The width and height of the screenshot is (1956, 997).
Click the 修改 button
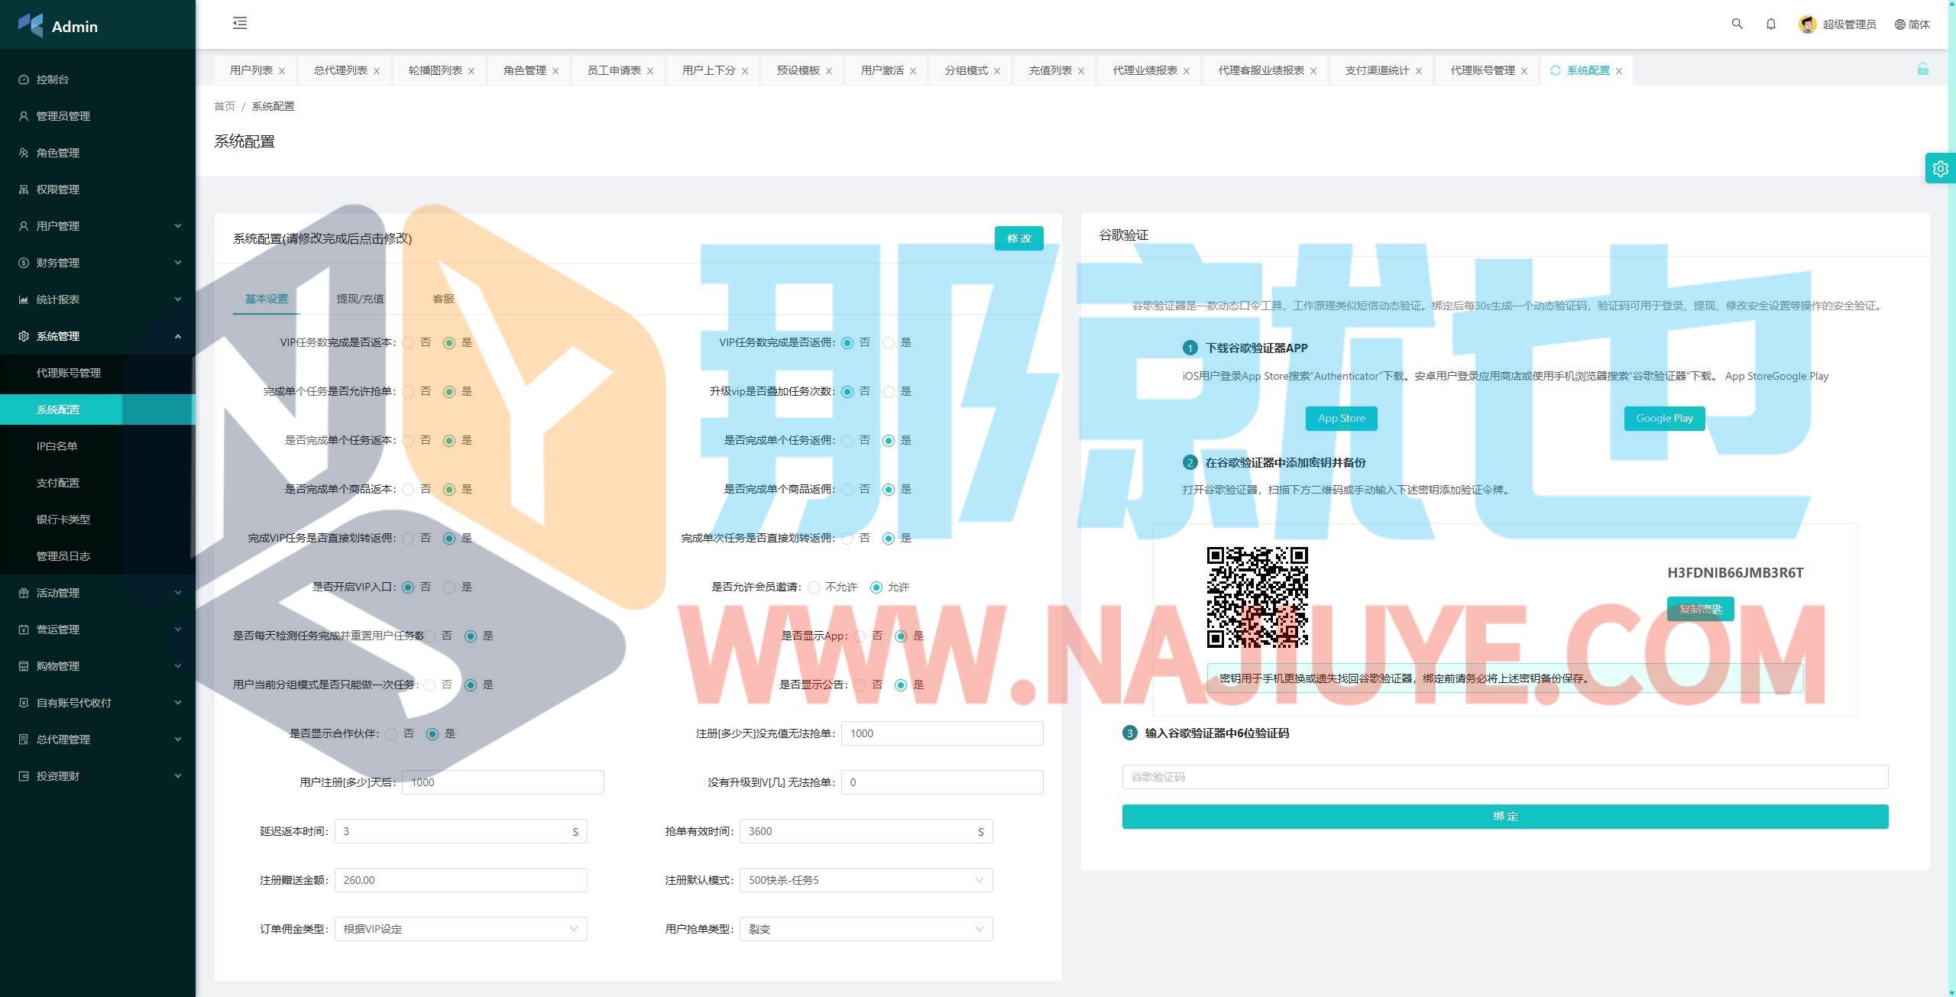(x=1018, y=238)
